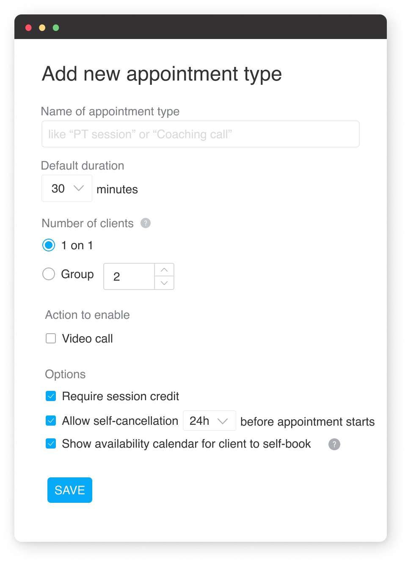408x563 pixels.
Task: Enable the Video call checkbox
Action: point(51,338)
